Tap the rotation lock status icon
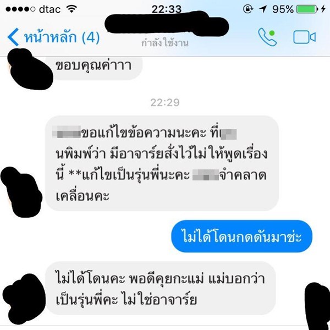The width and height of the screenshot is (330, 330). click(x=248, y=9)
